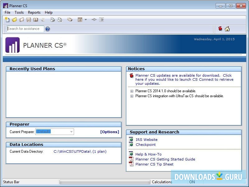Click inside the Search for assistance field

pos(24,29)
